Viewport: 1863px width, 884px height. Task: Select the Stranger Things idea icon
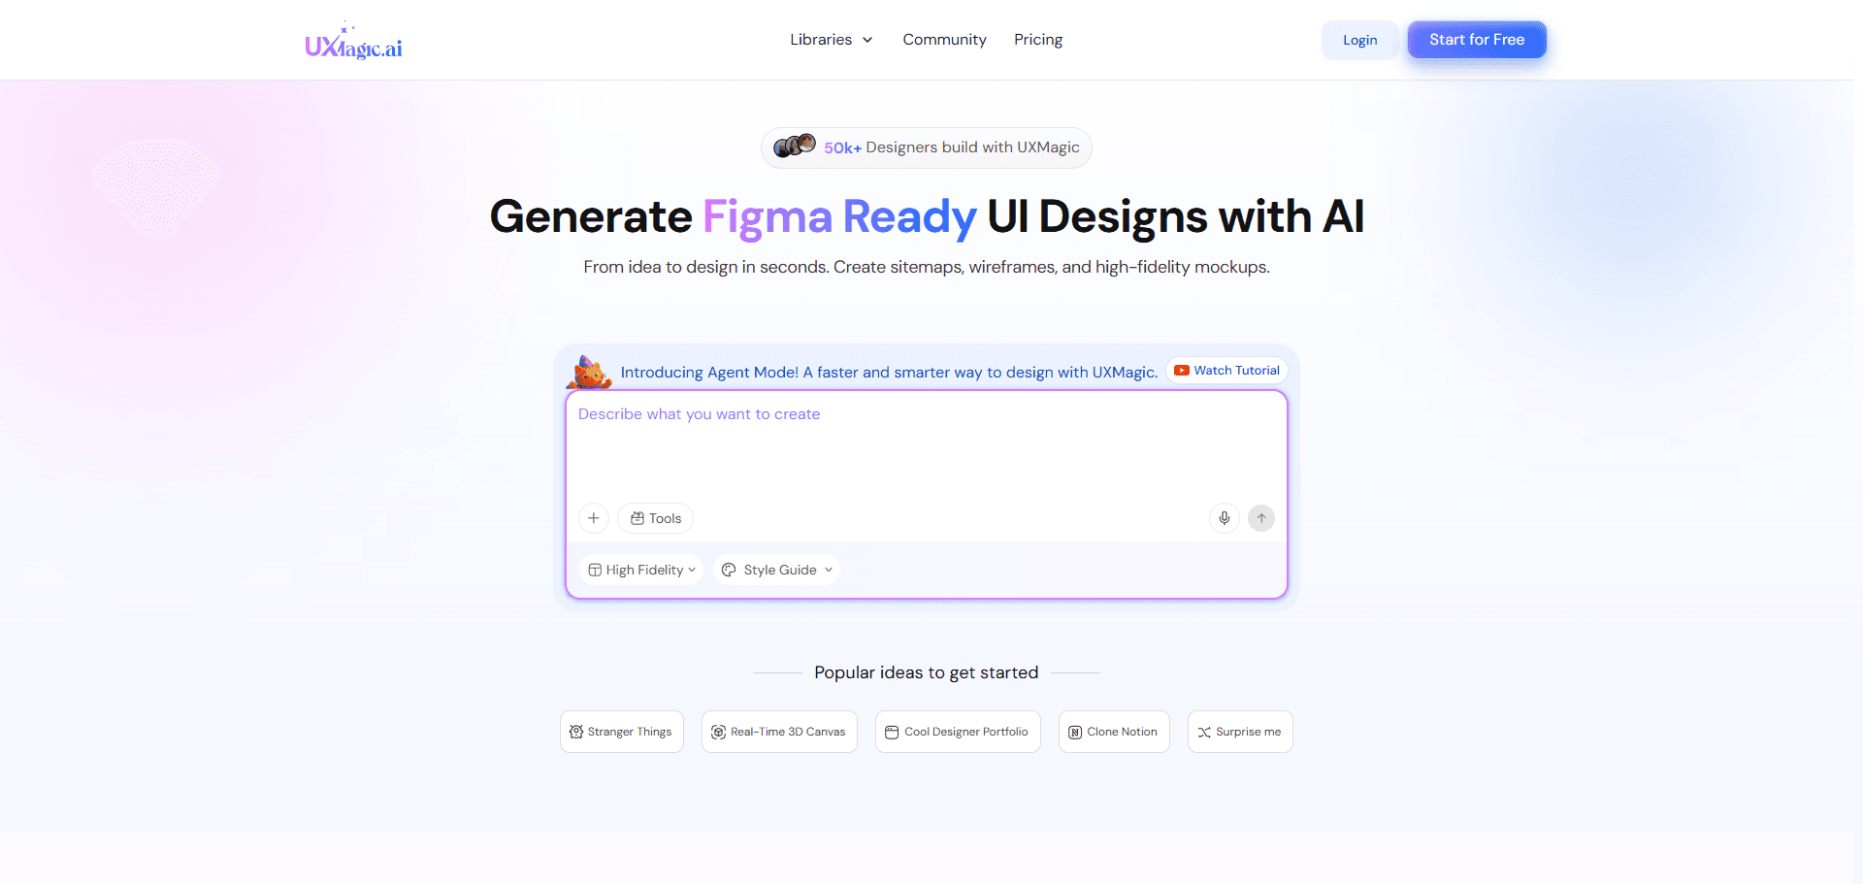click(575, 732)
